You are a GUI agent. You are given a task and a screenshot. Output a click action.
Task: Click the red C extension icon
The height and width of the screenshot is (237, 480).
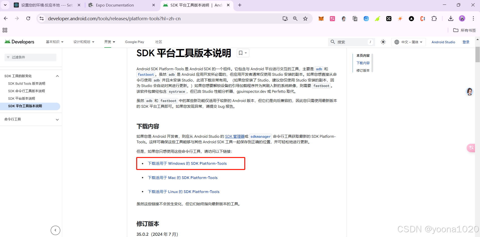tap(423, 18)
